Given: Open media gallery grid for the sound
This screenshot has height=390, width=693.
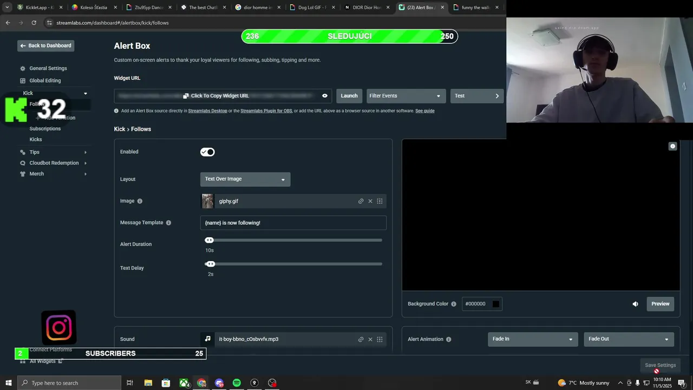Looking at the screenshot, I should point(380,339).
